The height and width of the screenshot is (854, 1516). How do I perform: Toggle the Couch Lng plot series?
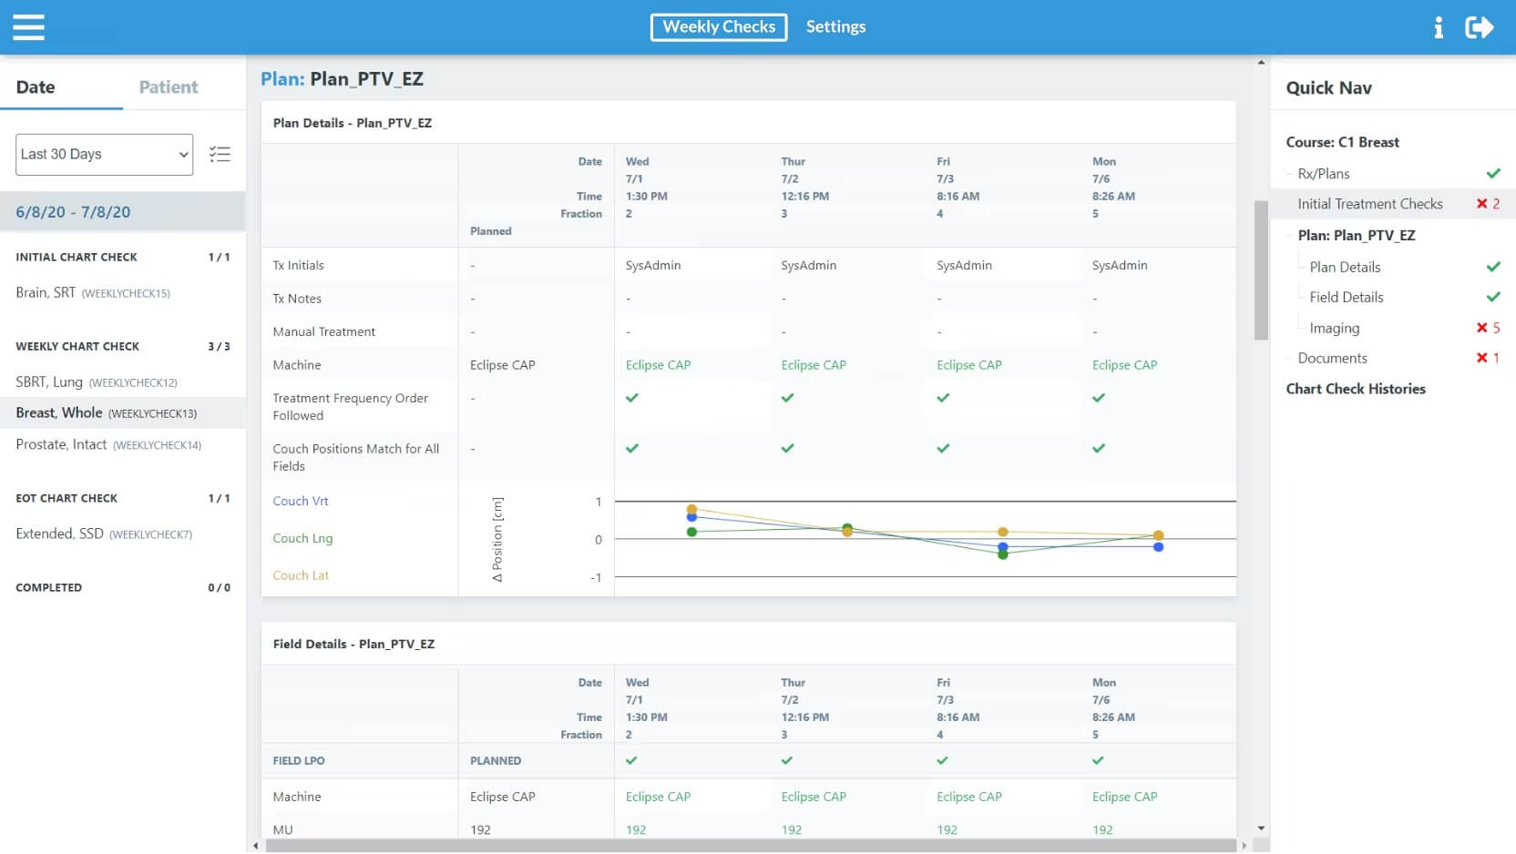click(x=302, y=538)
